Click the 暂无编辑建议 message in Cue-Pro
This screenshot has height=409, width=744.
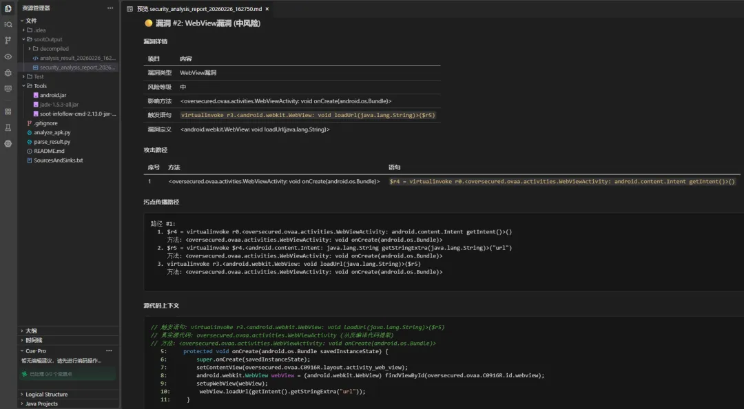pos(61,361)
